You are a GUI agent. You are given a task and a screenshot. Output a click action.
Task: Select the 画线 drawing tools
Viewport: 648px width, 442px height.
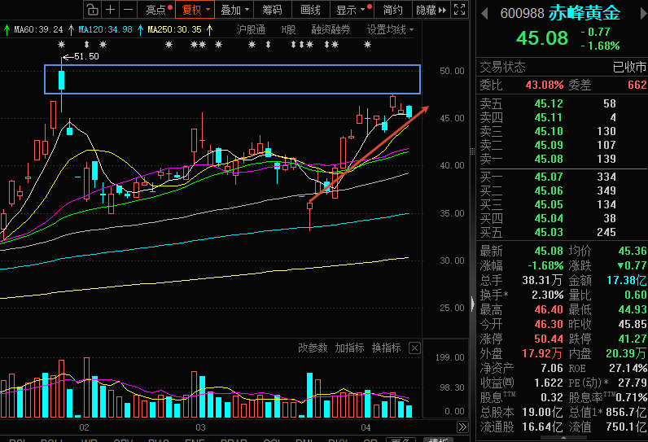(x=311, y=10)
